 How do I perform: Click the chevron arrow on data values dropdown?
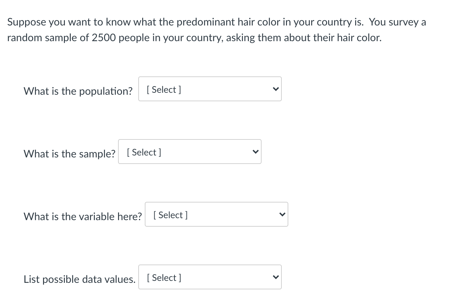(276, 277)
